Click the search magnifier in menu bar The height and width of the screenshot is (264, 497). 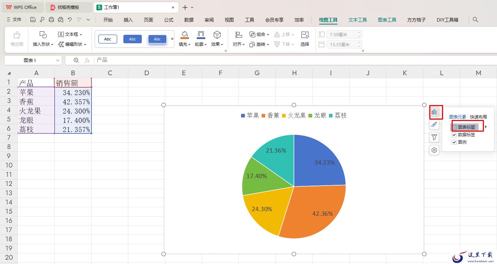point(476,20)
